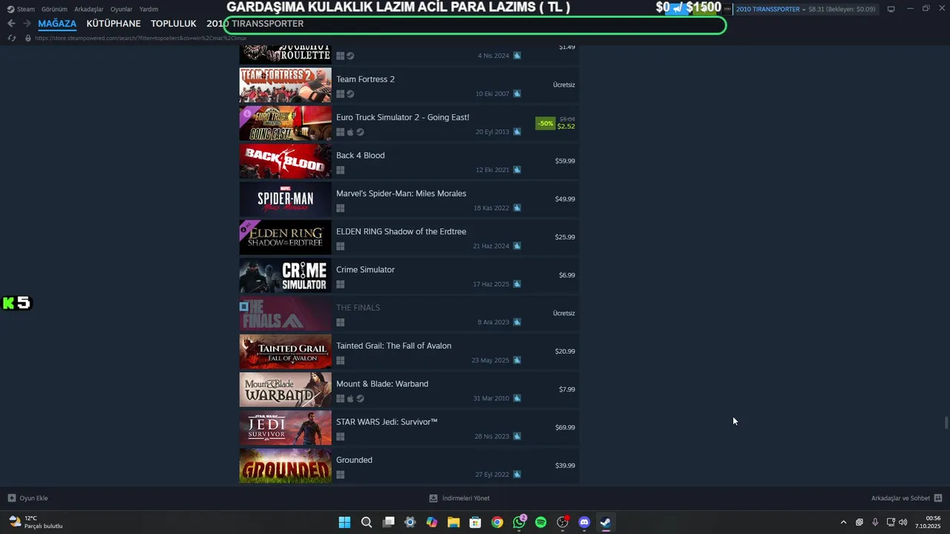The height and width of the screenshot is (534, 950).
Task: Open the Oyunlar menu
Action: (122, 9)
